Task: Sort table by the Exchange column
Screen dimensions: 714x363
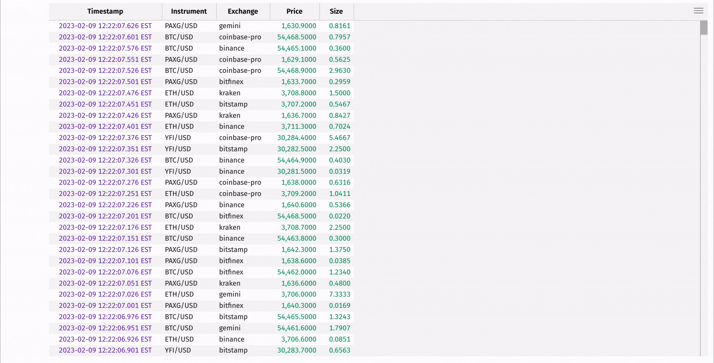Action: [243, 11]
